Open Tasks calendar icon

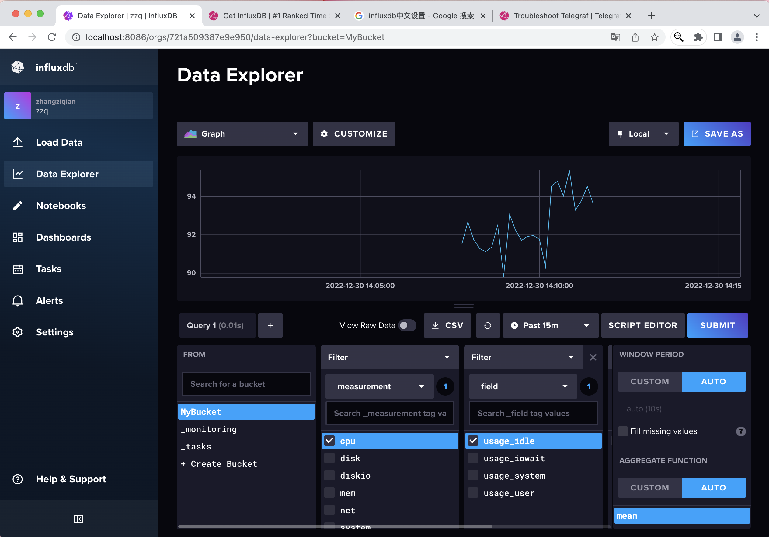(17, 269)
